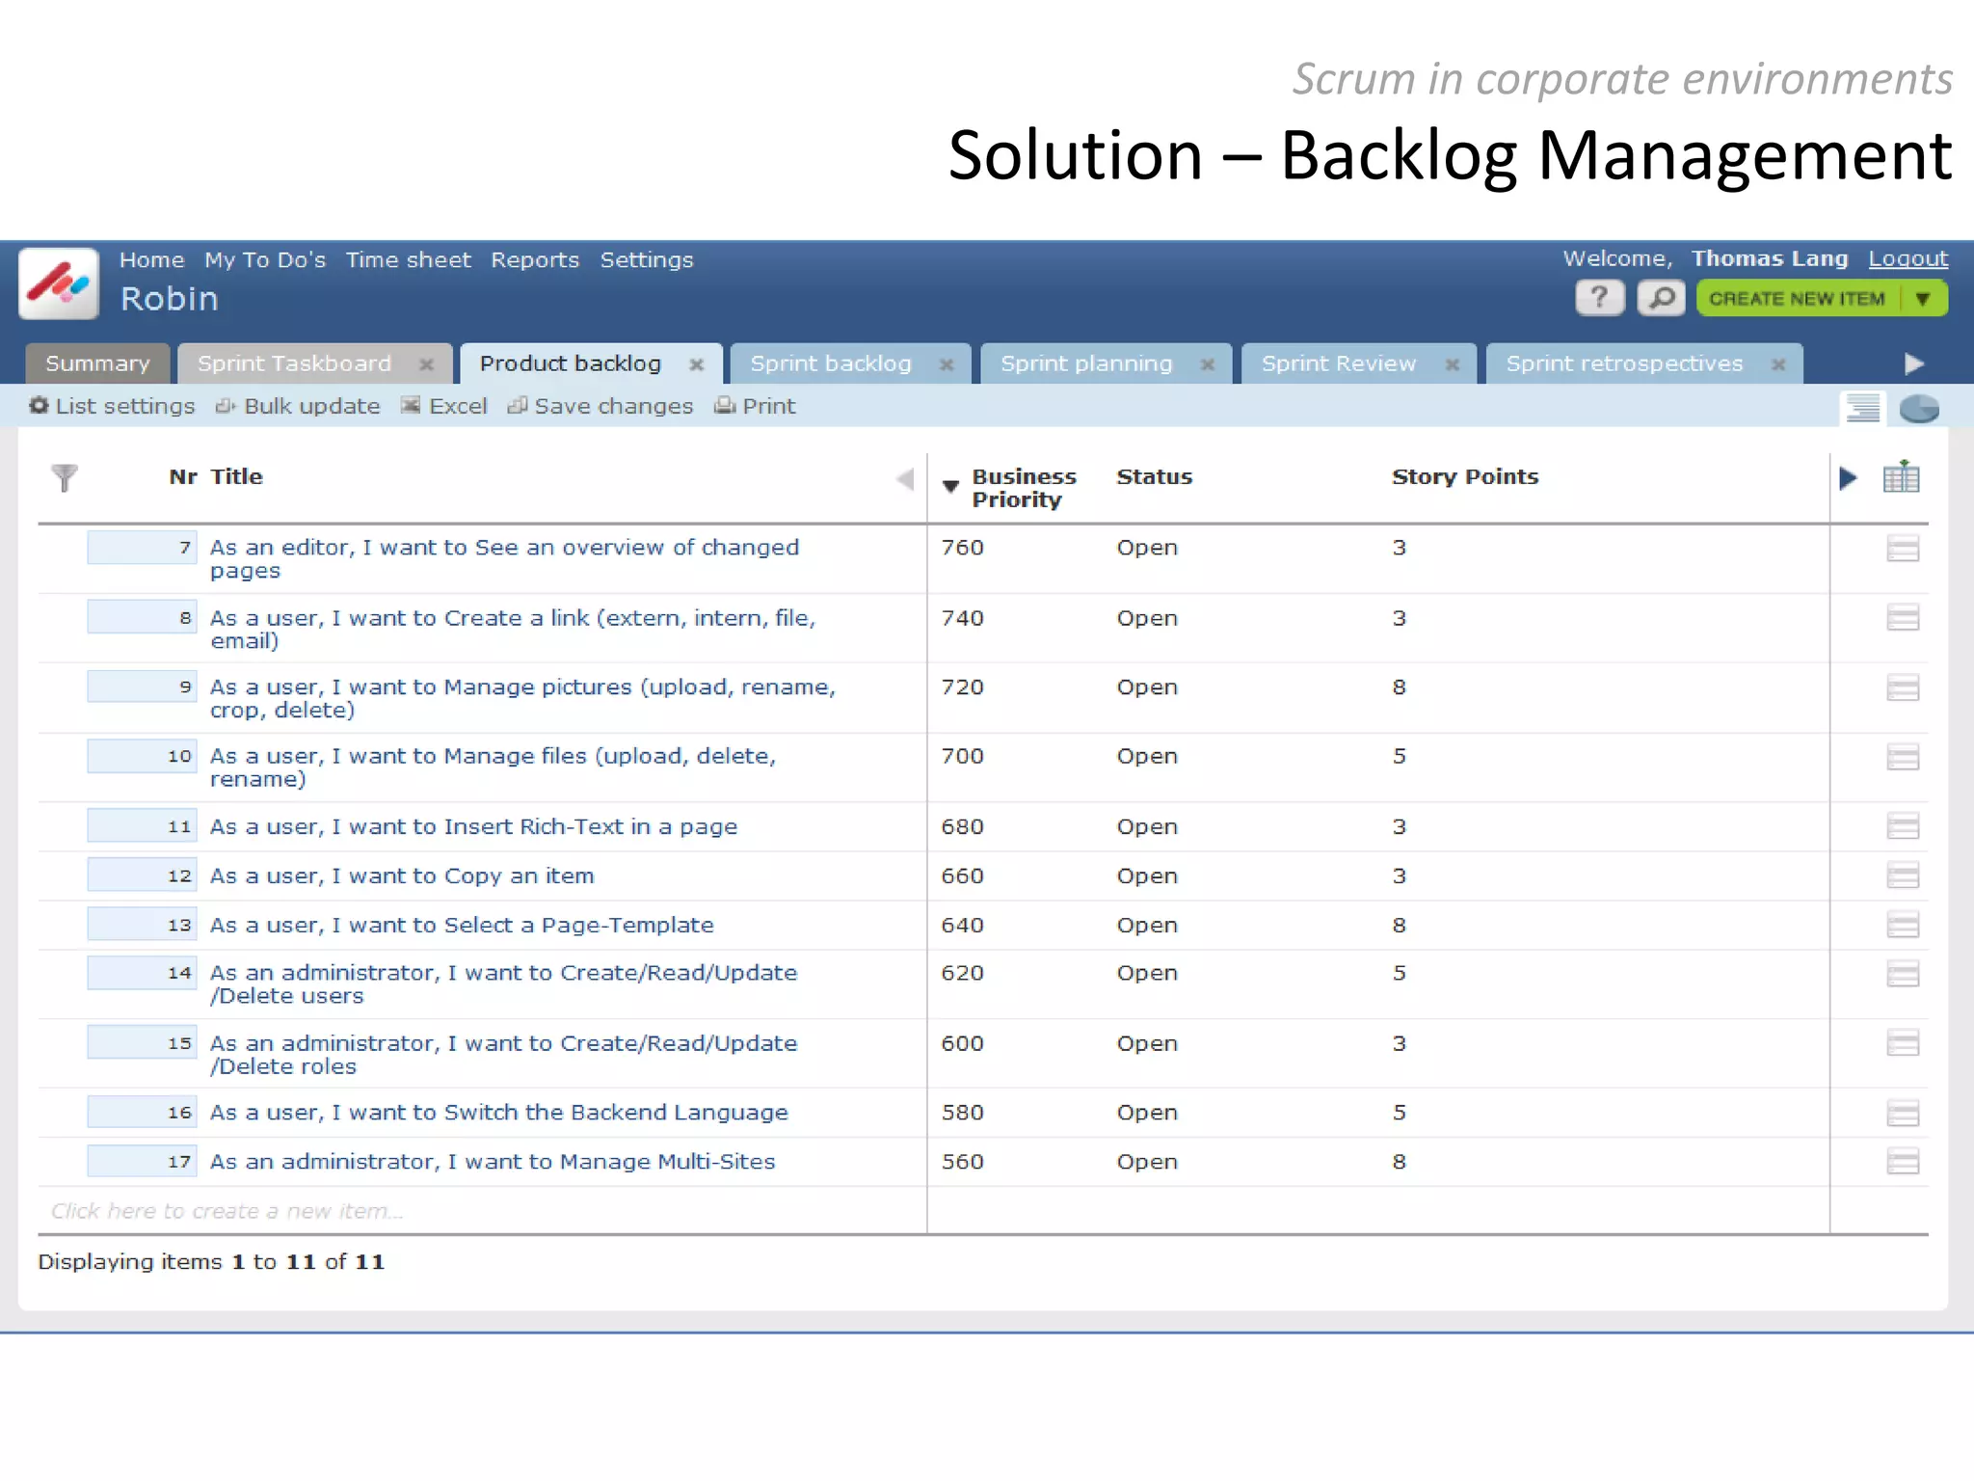Click the help question mark icon
The image size is (1974, 1481).
tap(1599, 298)
